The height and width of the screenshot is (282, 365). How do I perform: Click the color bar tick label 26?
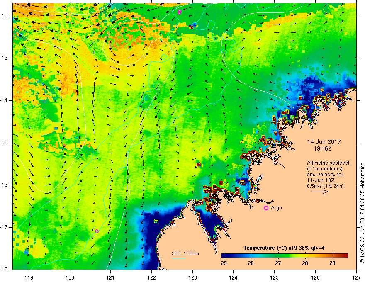[251, 263]
